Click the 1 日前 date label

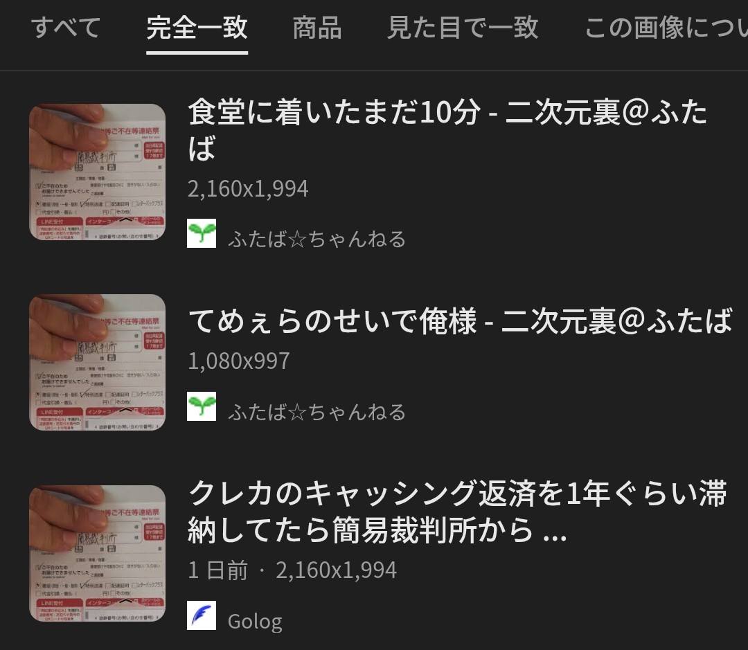tap(218, 570)
